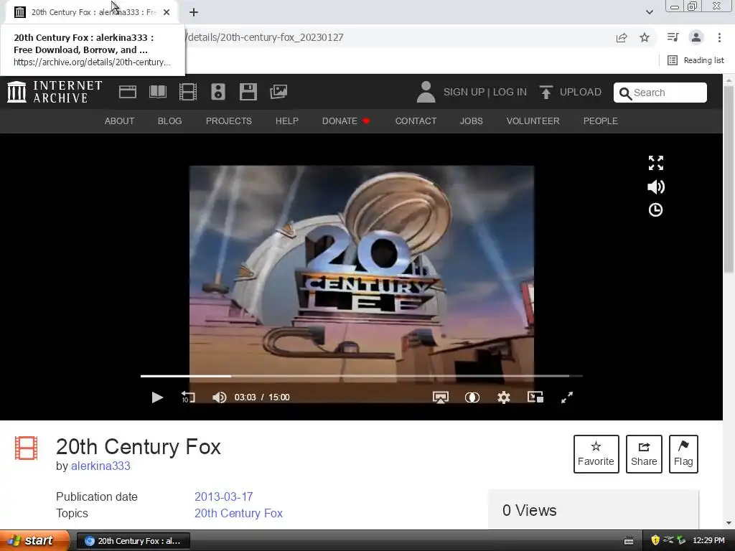Click the taskbar 20th Century Fox window button
The height and width of the screenshot is (551, 735).
(133, 541)
